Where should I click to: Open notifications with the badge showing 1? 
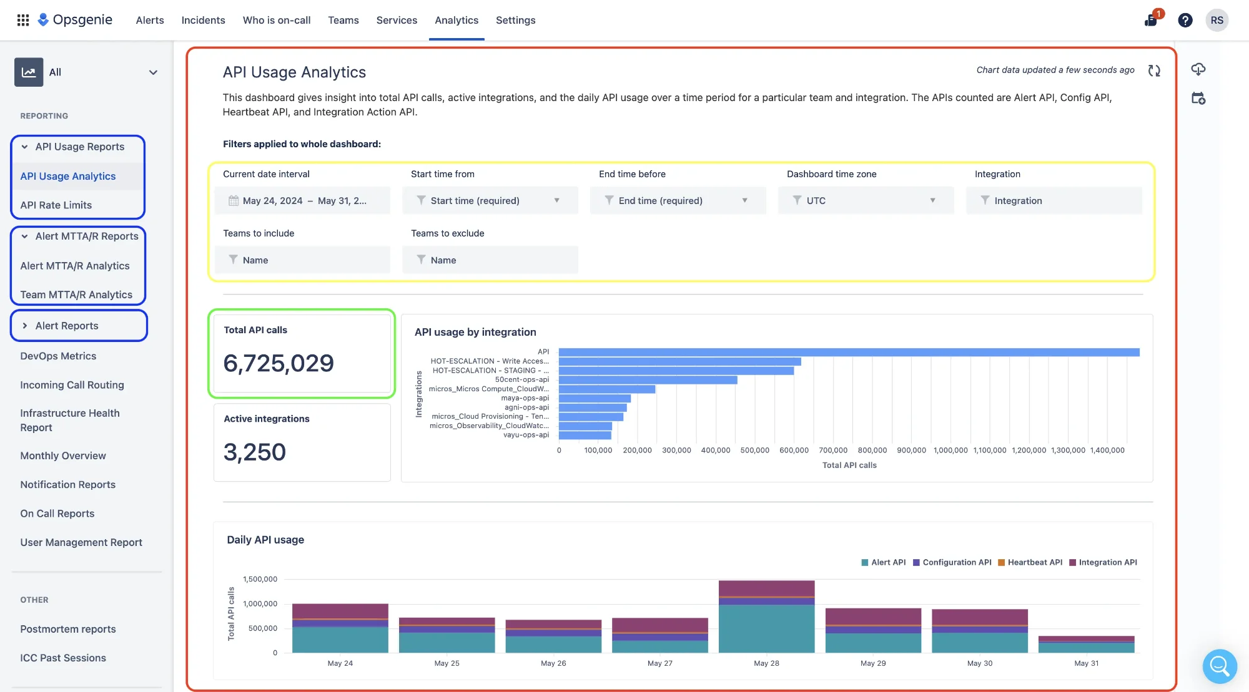pos(1151,20)
